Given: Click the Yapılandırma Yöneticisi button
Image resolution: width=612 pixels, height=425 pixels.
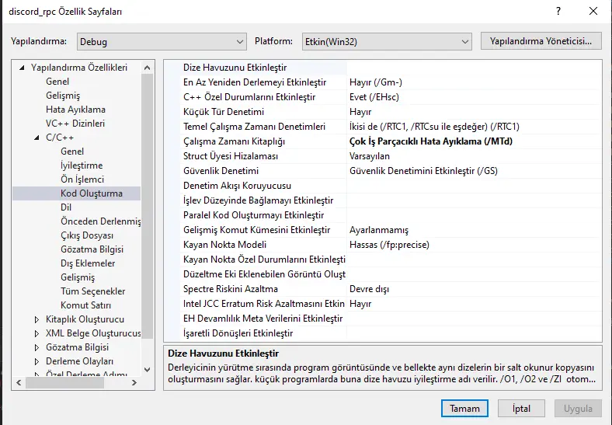Looking at the screenshot, I should click(541, 41).
